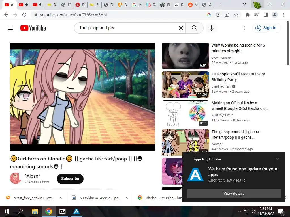290x217 pixels.
Task: Go forward with the browser forward arrow
Action: [x=15, y=15]
